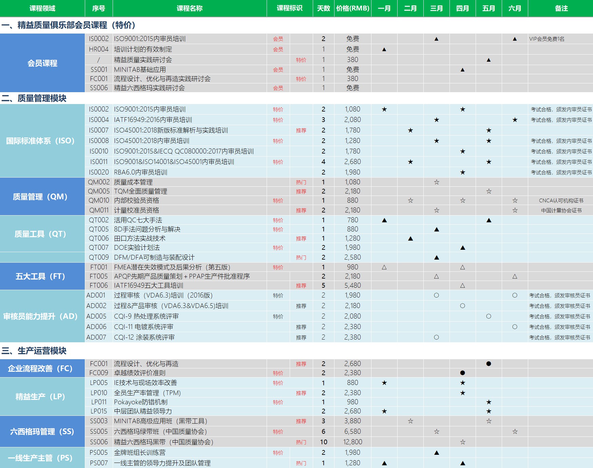Select the remark CNCA认可机构证书

coord(561,200)
